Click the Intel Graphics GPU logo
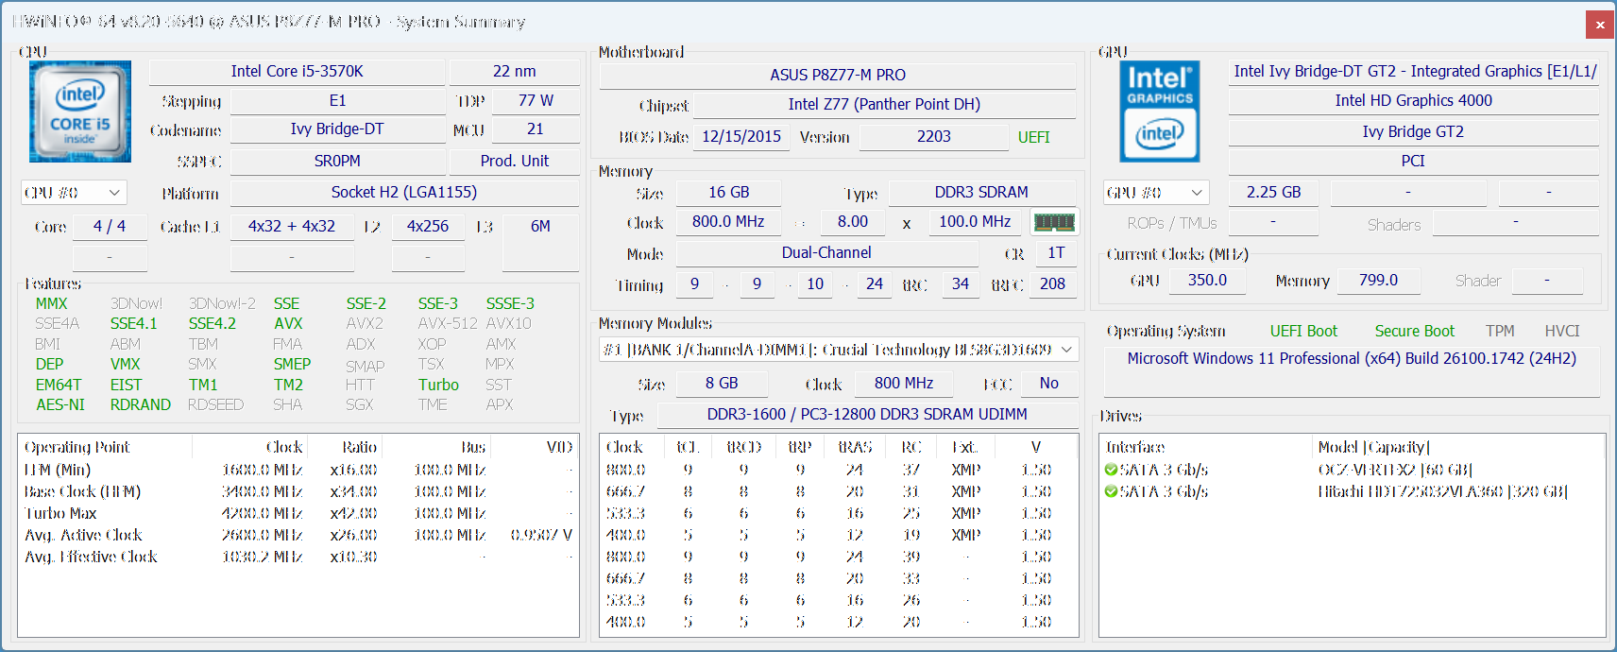1617x652 pixels. point(1160,112)
